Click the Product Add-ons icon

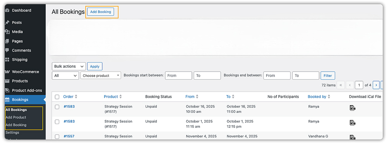click(x=7, y=90)
